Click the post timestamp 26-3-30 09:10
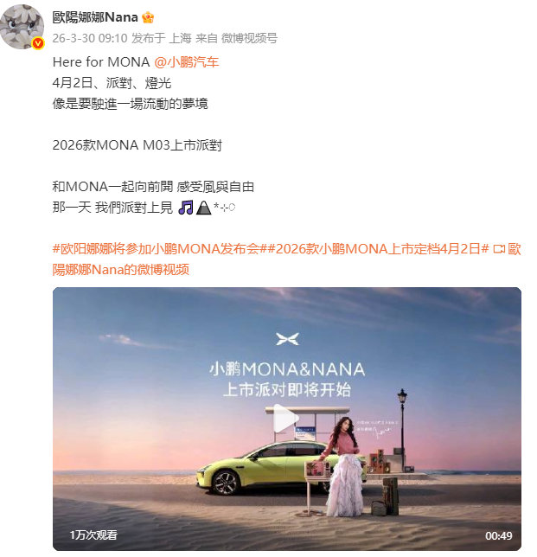Screen dimensions: 537x557 (90, 38)
